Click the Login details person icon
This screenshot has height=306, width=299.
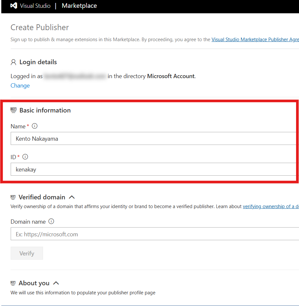click(13, 62)
